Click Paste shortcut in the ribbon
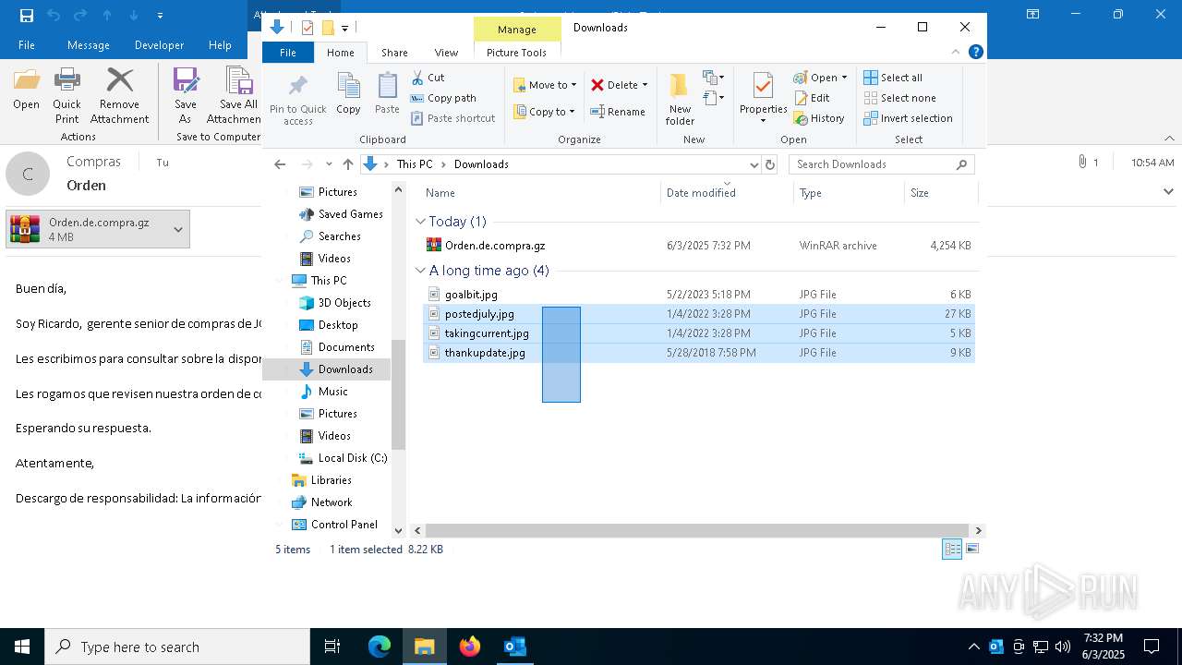This screenshot has width=1182, height=665. (452, 118)
